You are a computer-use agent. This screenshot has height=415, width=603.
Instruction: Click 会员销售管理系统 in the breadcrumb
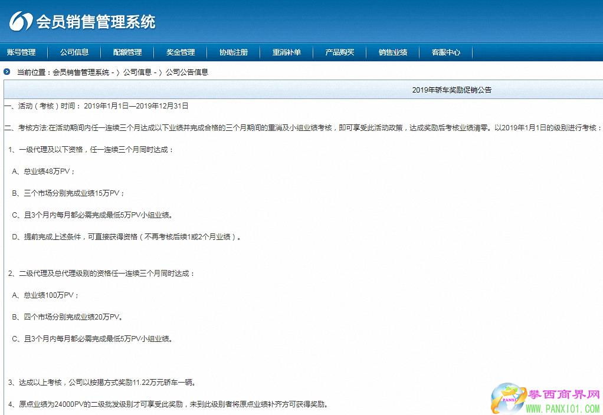point(81,73)
